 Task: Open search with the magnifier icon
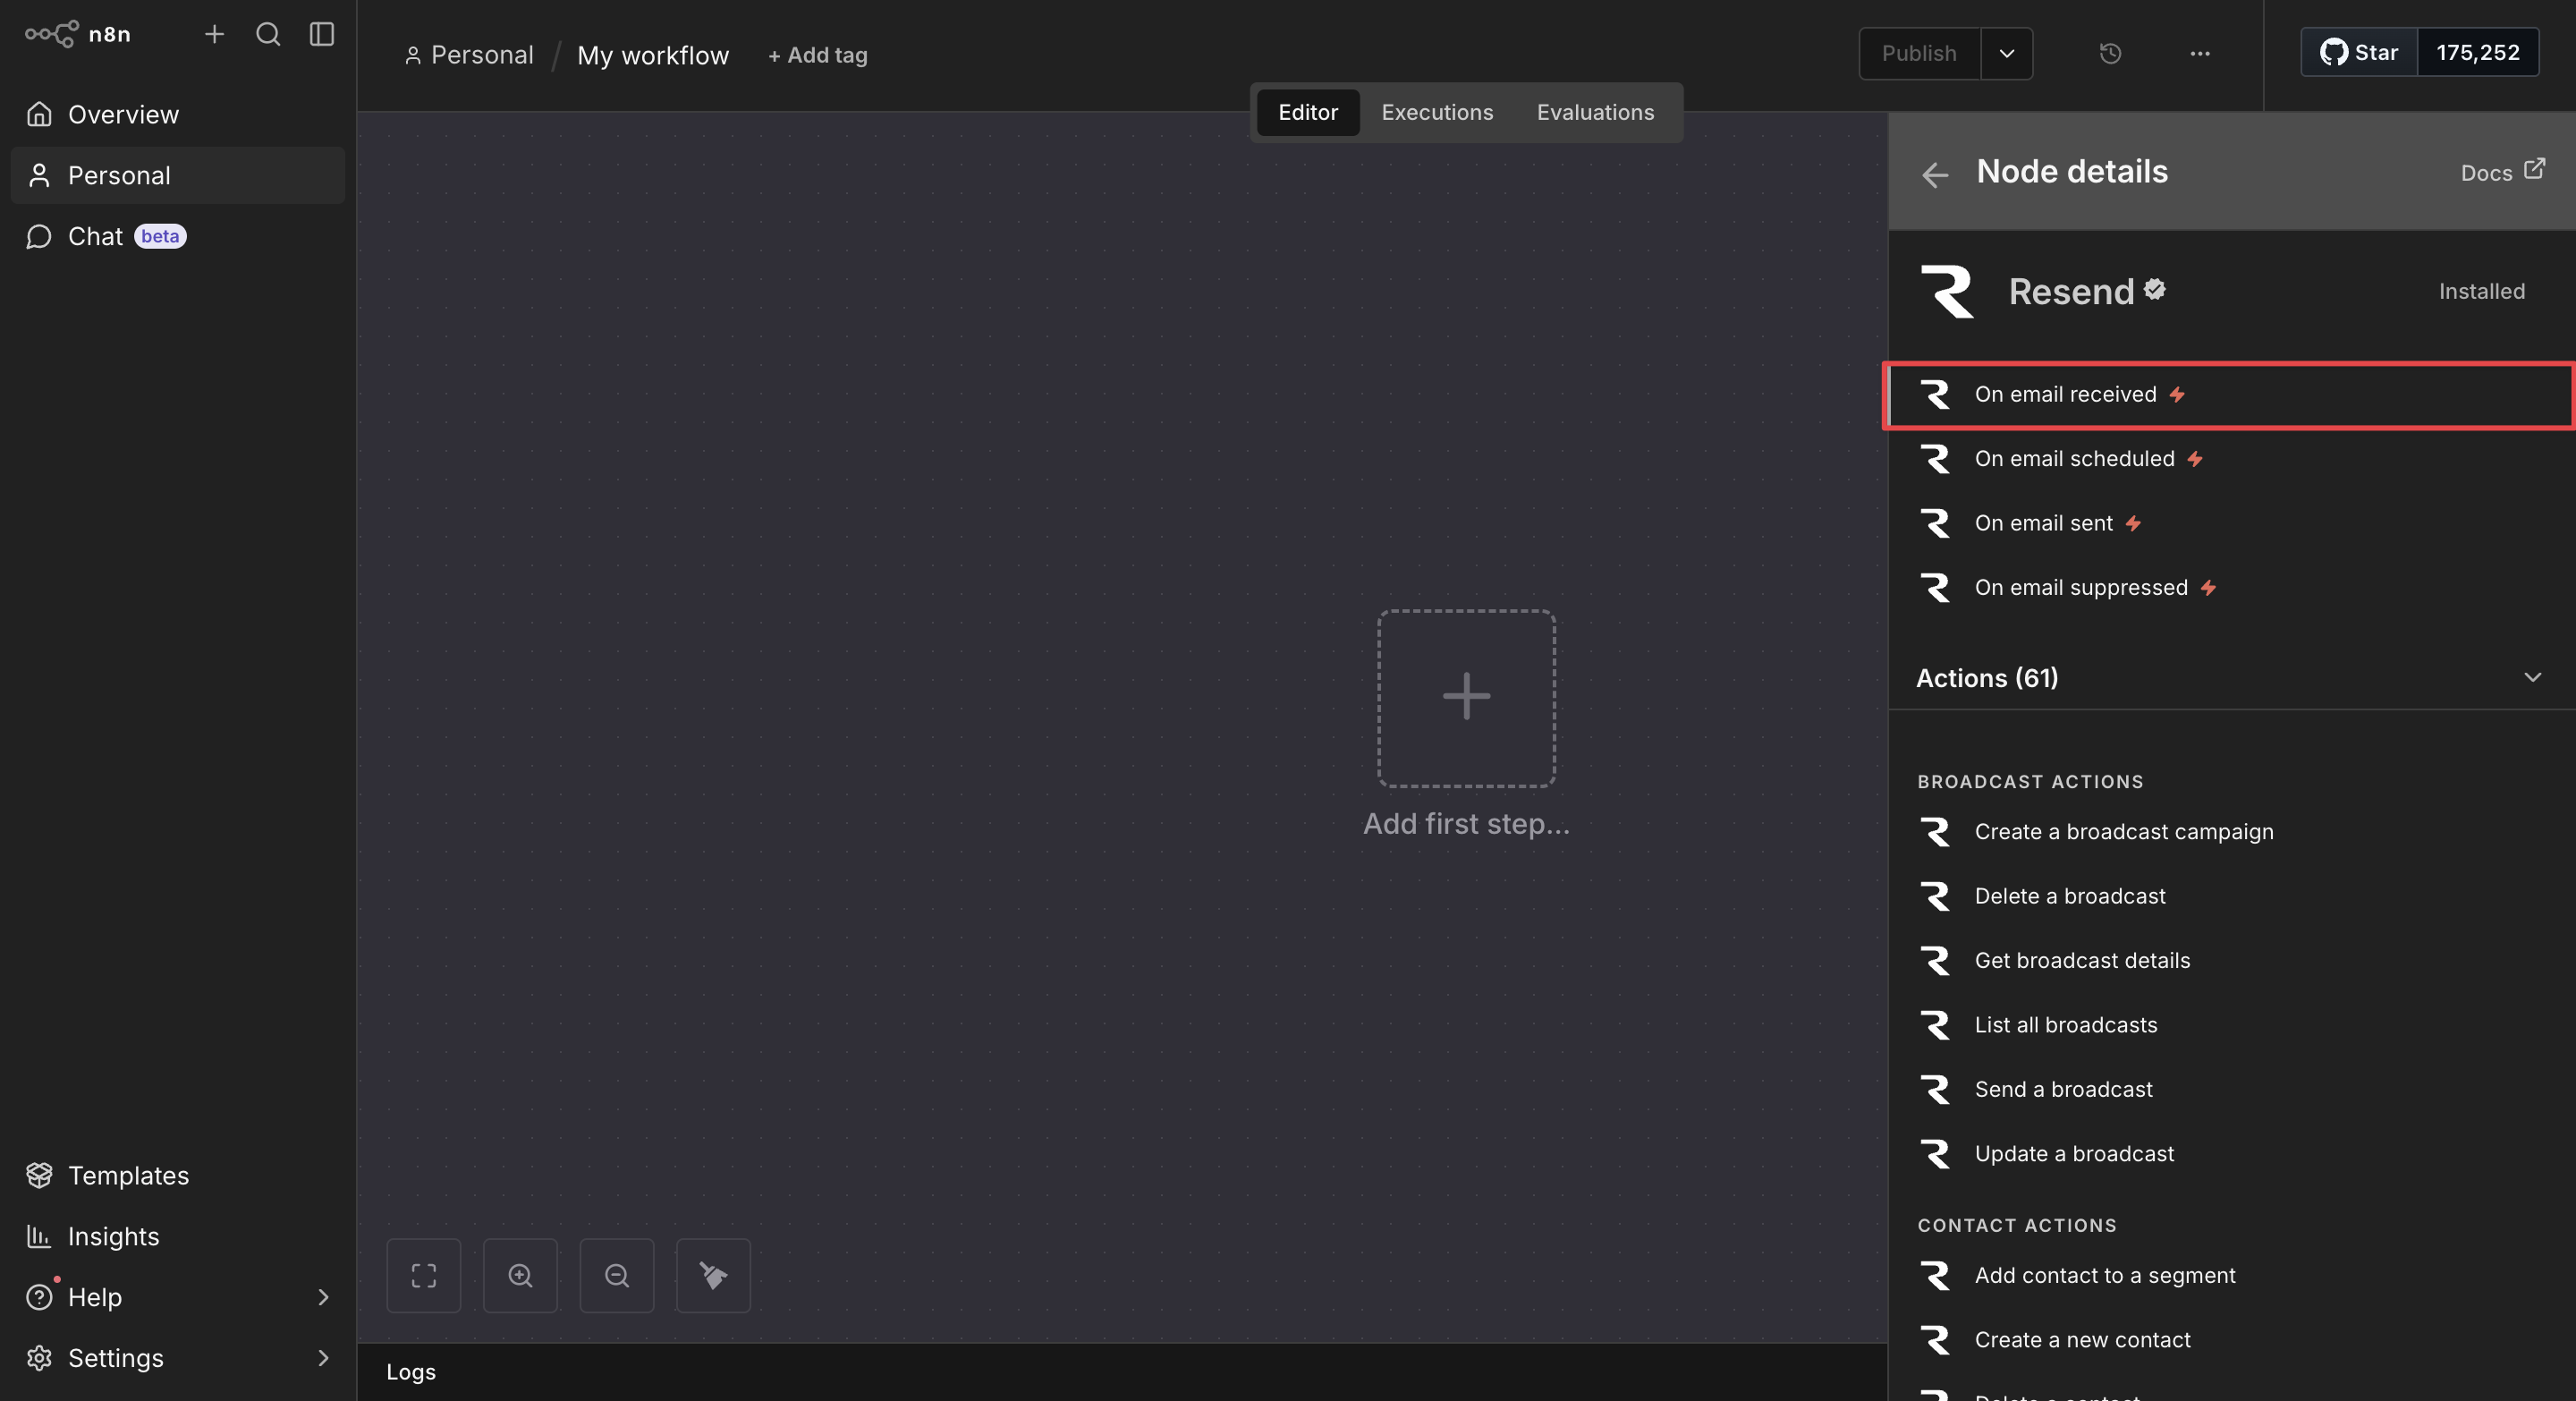coord(268,34)
